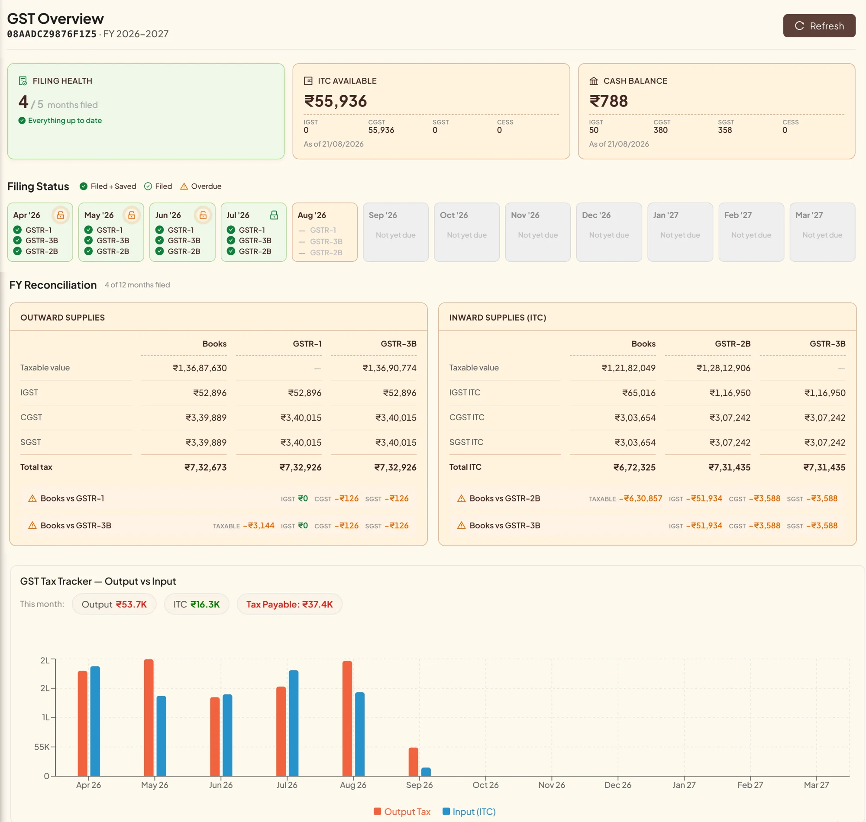Click GSTR-2B check icon in Apr '26
866x822 pixels.
click(x=18, y=251)
